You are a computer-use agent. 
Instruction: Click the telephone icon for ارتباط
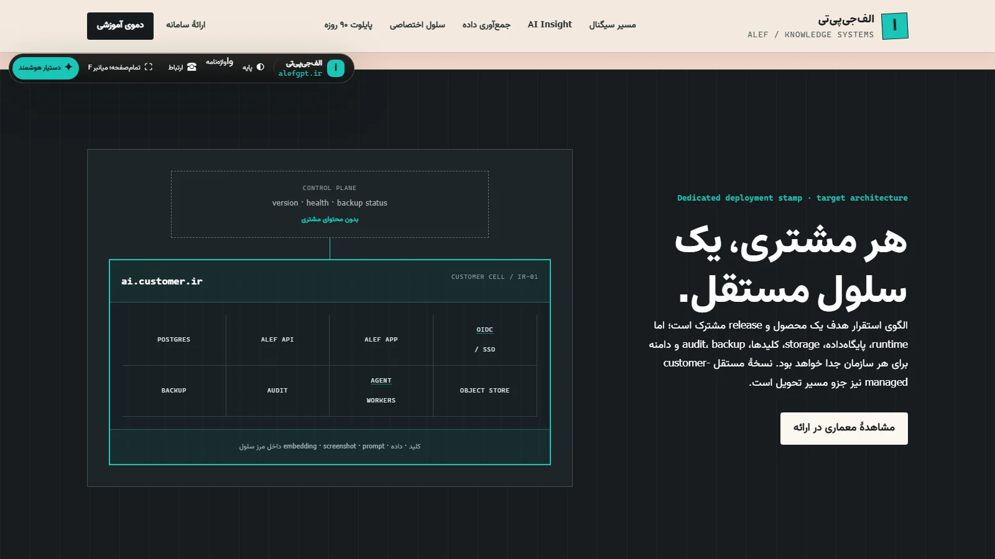point(192,67)
